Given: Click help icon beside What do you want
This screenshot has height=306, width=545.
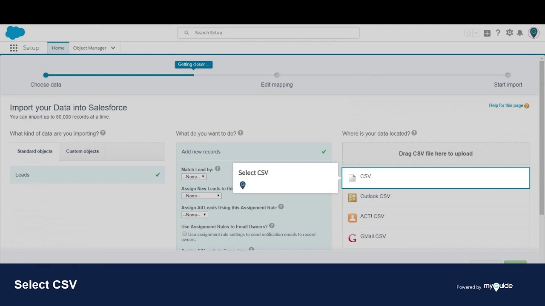Looking at the screenshot, I should tap(241, 133).
